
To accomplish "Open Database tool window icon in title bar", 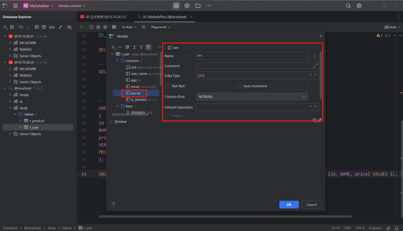I will (176, 6).
